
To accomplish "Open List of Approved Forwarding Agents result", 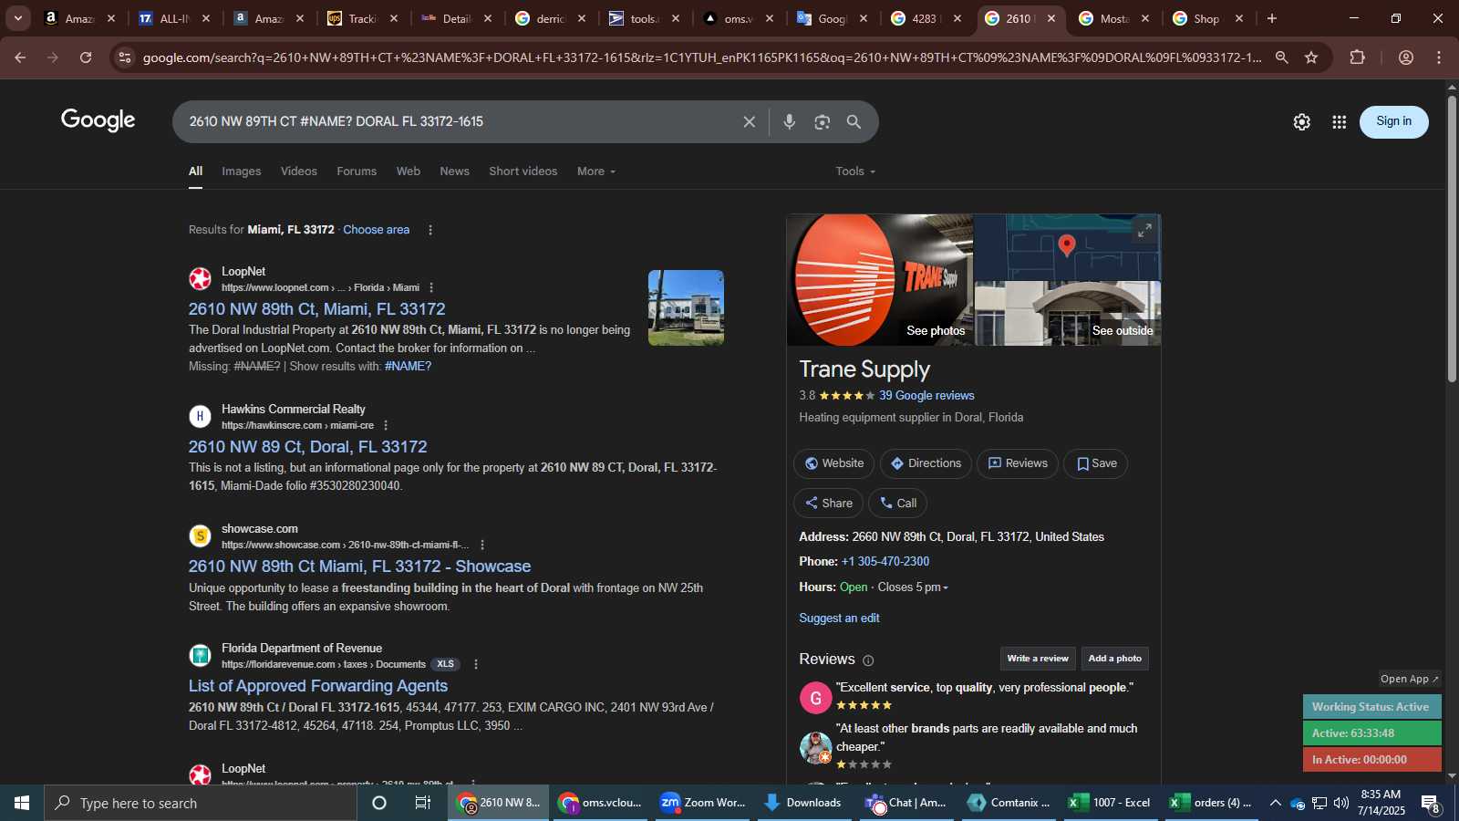I will [x=317, y=686].
